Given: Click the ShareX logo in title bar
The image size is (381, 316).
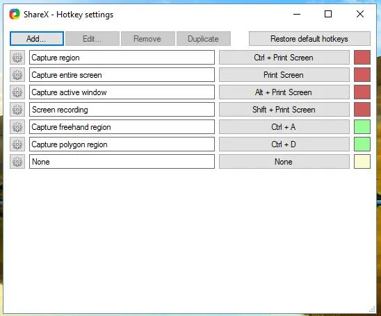Looking at the screenshot, I should [15, 14].
